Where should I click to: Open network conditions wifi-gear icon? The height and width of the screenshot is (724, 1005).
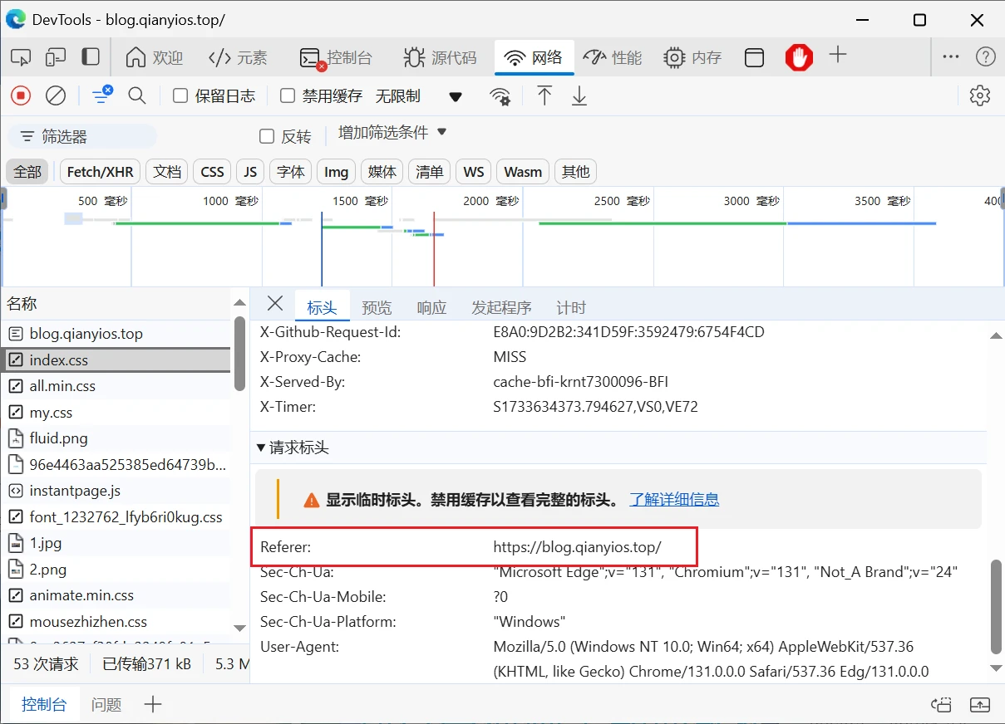500,96
